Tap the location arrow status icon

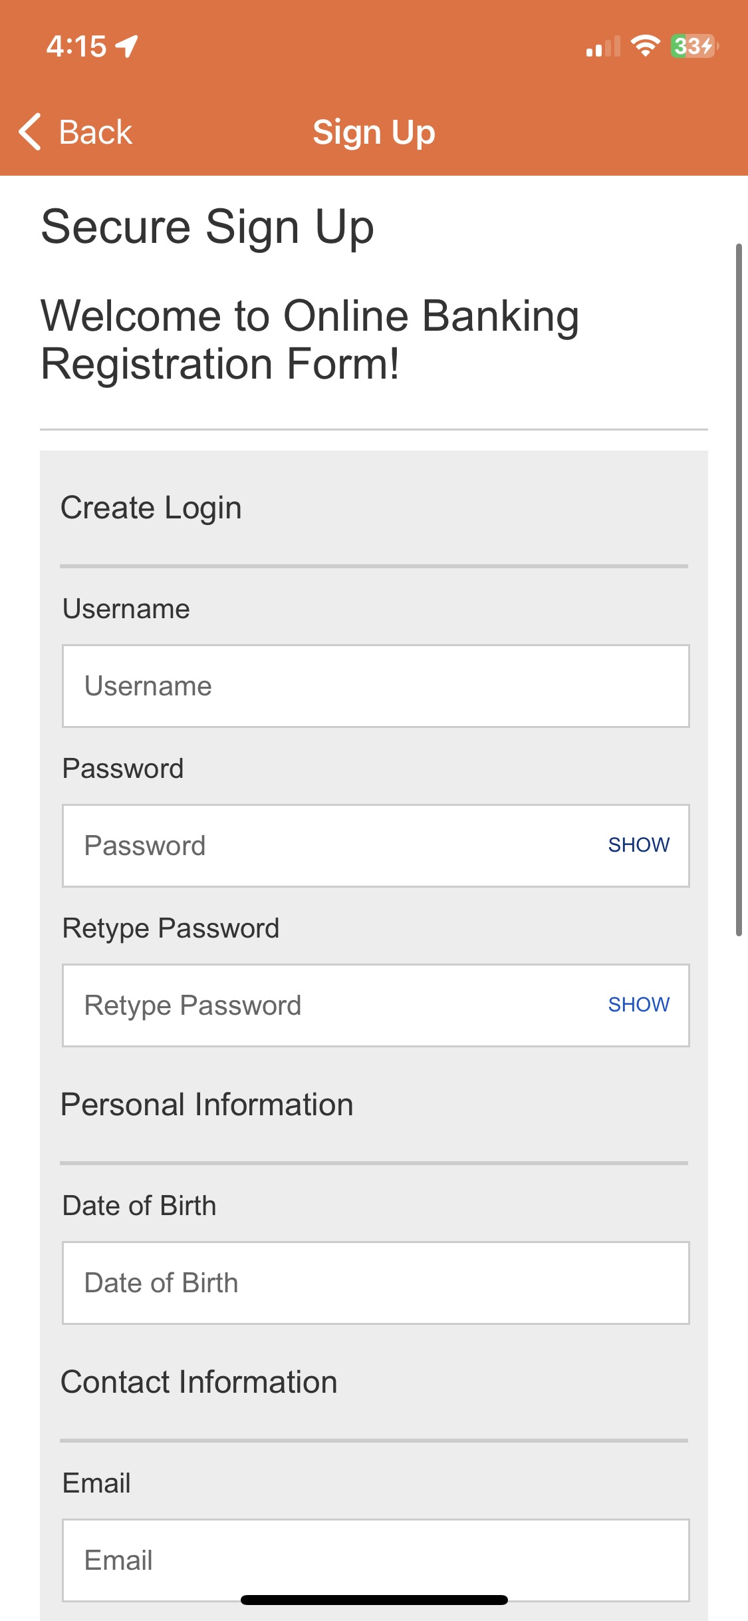(127, 47)
